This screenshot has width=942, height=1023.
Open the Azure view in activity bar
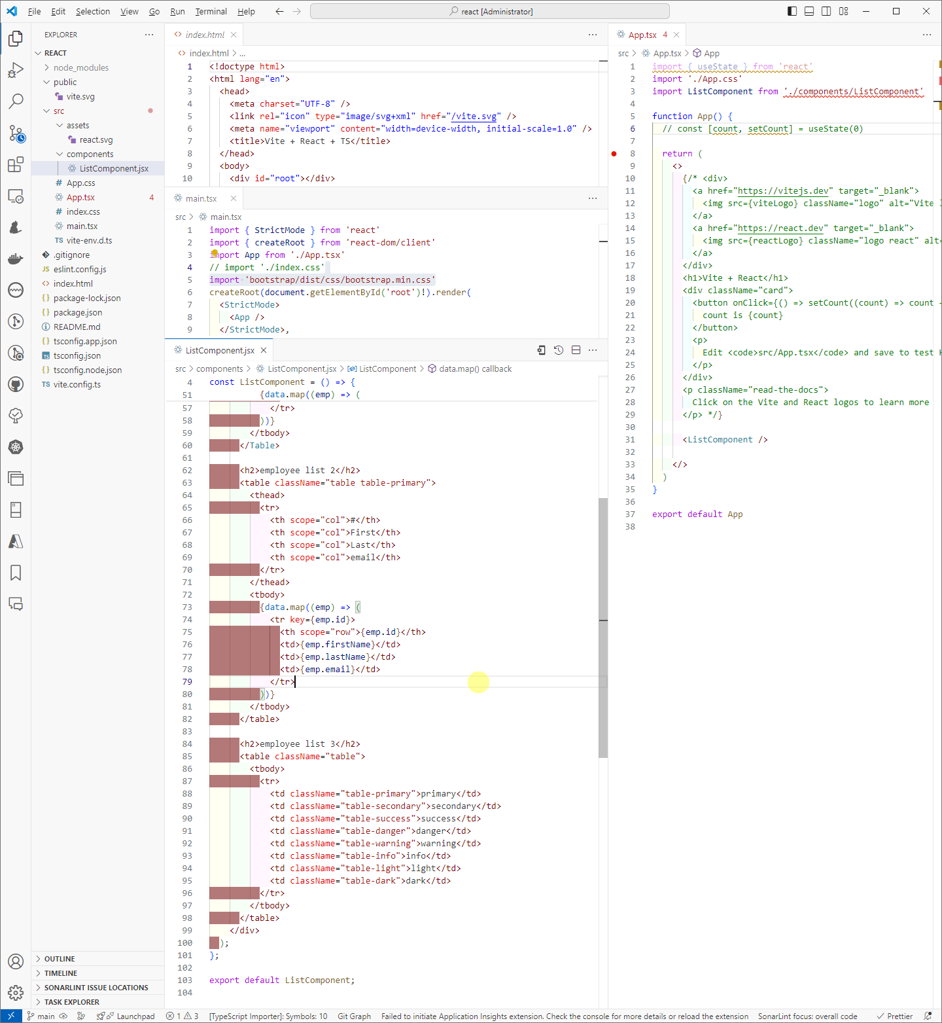[16, 541]
